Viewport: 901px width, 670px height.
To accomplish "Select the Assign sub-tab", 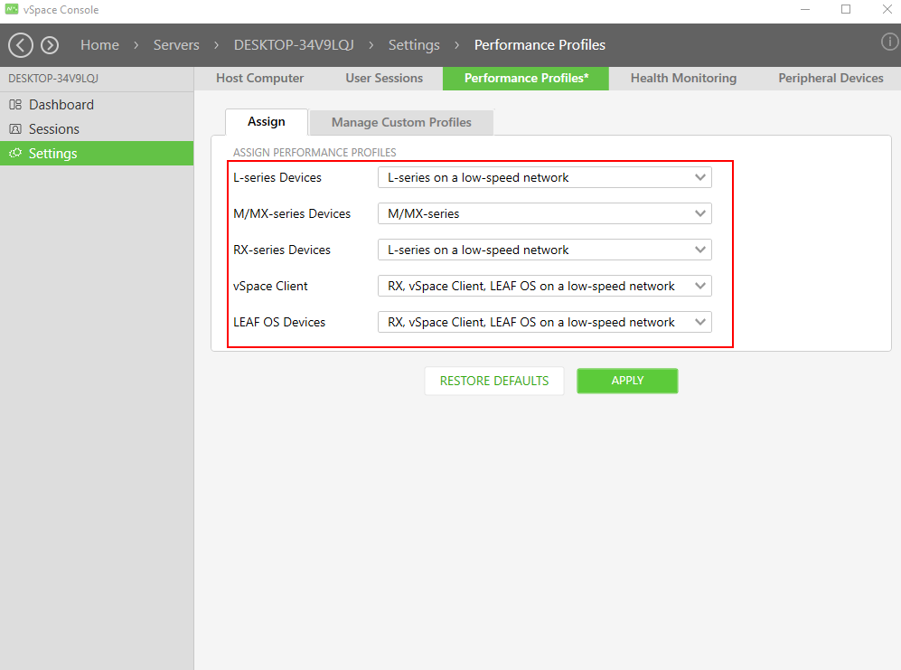I will point(267,122).
